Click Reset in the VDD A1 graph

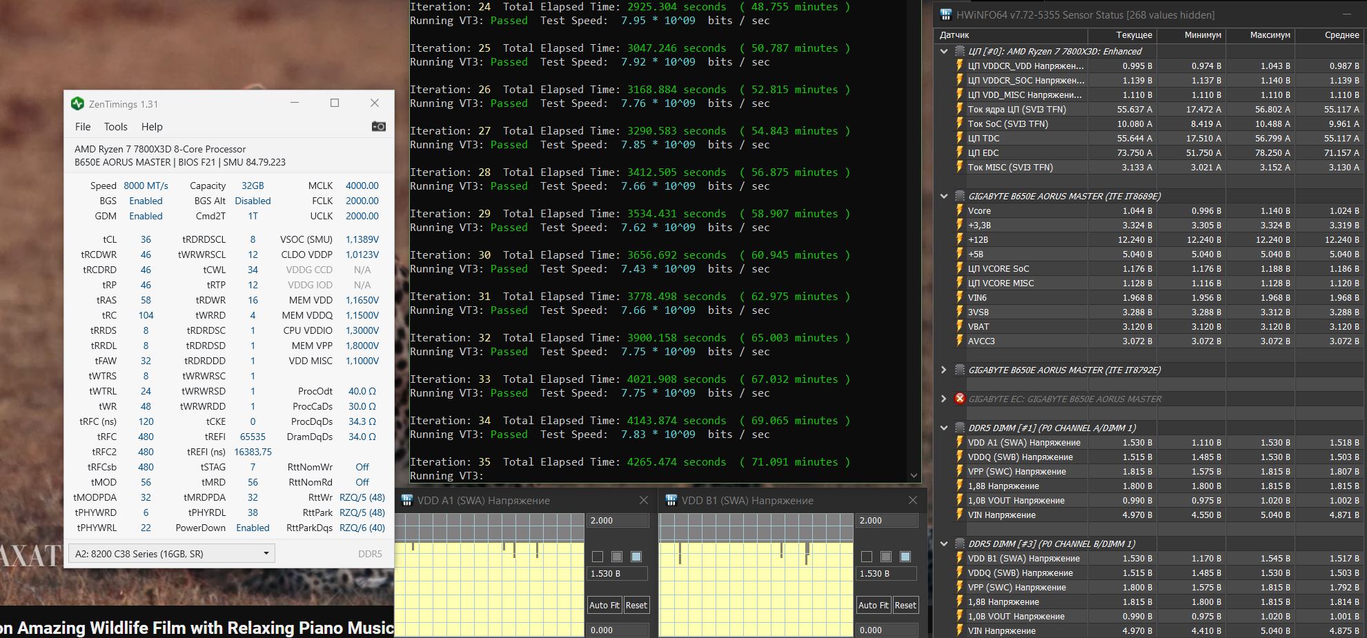(636, 605)
